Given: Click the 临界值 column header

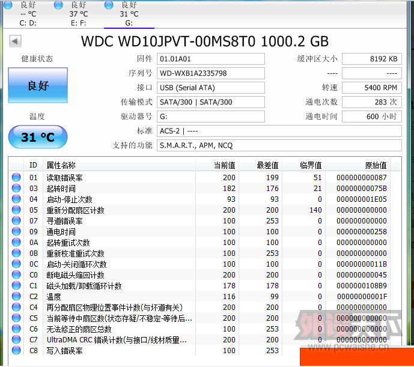Looking at the screenshot, I should [304, 165].
